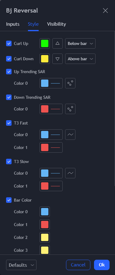This screenshot has height=275, width=115.
Task: Open the Below bar location dropdown
Action: pyautogui.click(x=80, y=43)
